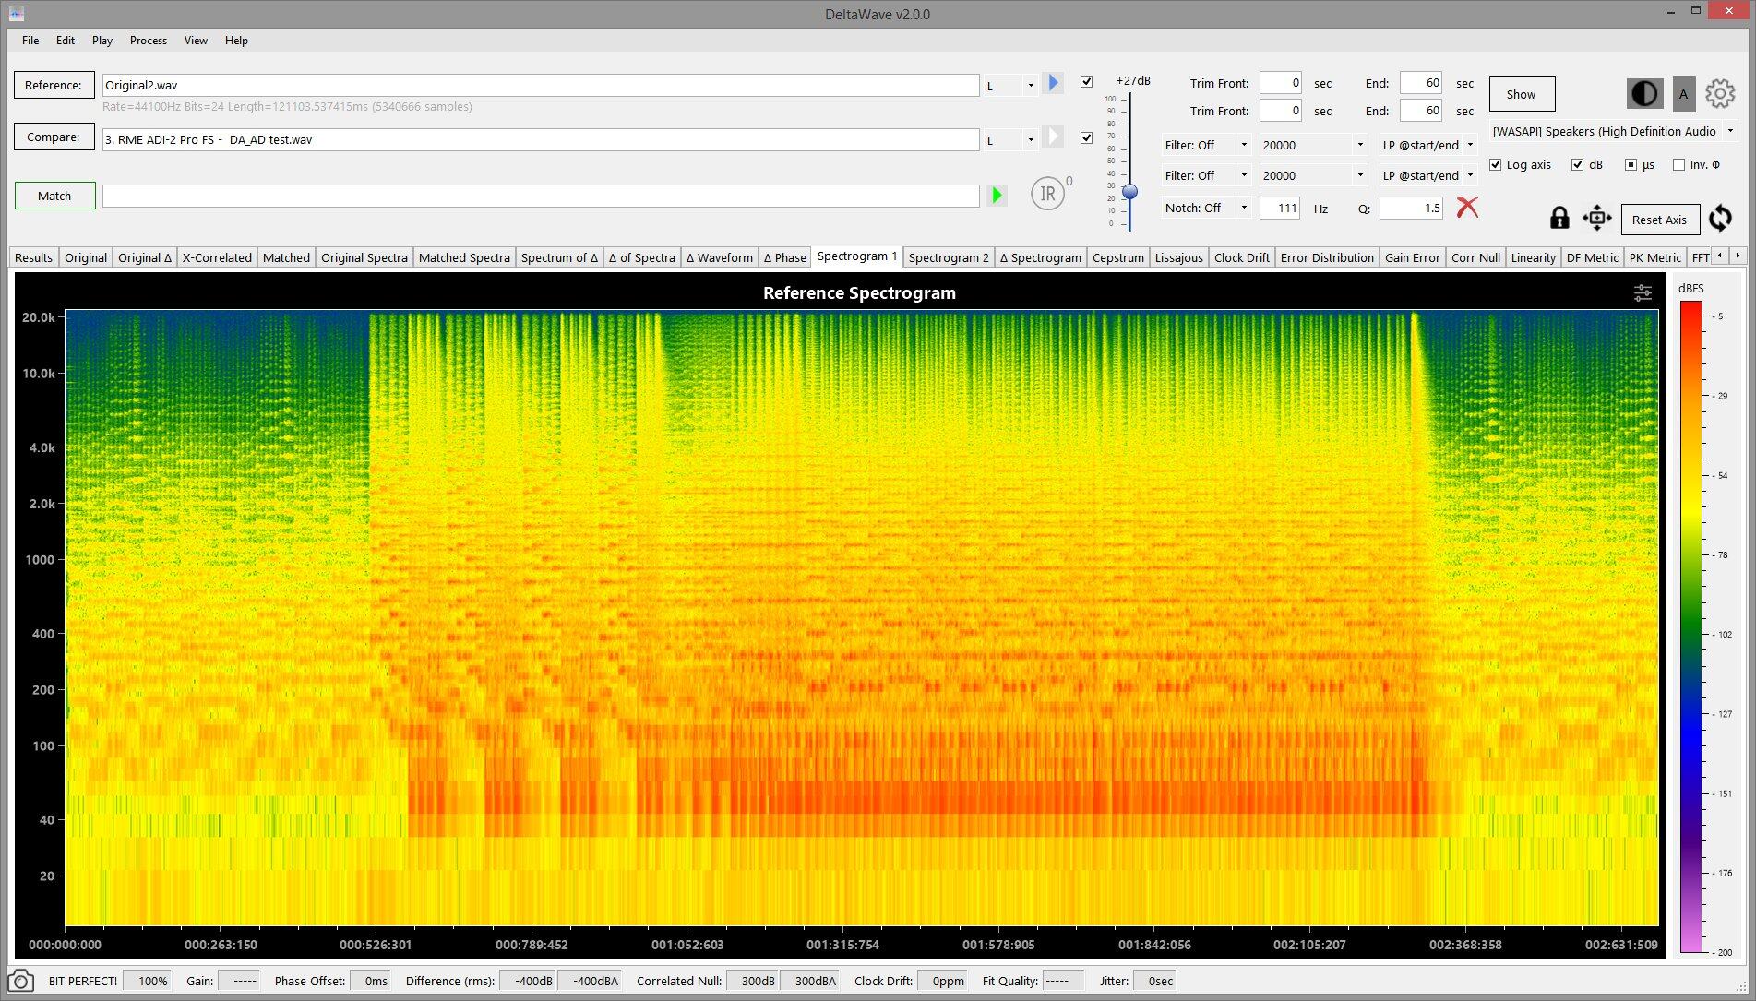Click the BIT PERFECT! status text

[83, 981]
